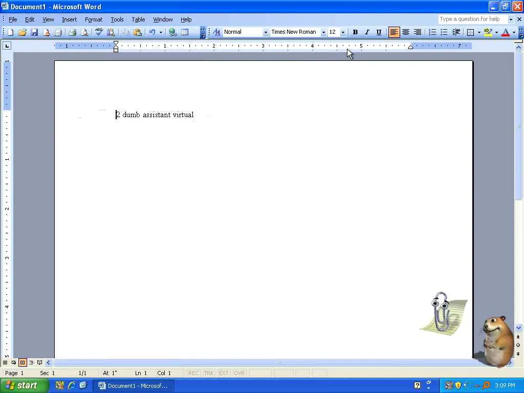Run Spelling and Grammar check
Screen dimensions: 524x393
(x=99, y=32)
